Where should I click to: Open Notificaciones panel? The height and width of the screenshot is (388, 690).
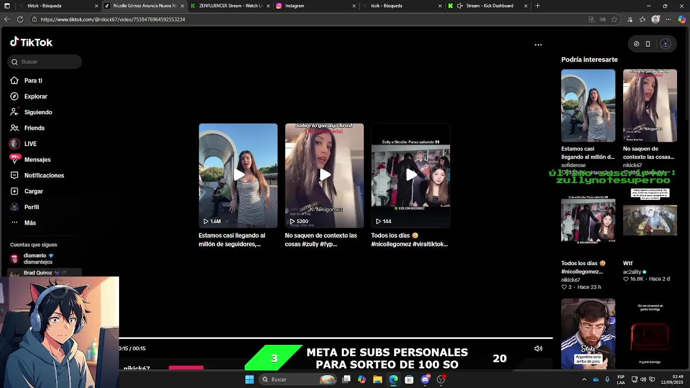tap(44, 175)
